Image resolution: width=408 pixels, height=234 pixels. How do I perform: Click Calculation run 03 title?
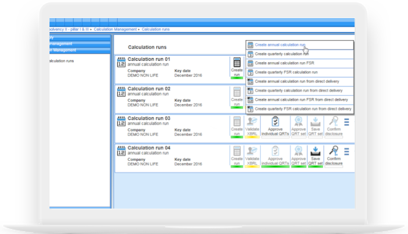click(149, 118)
